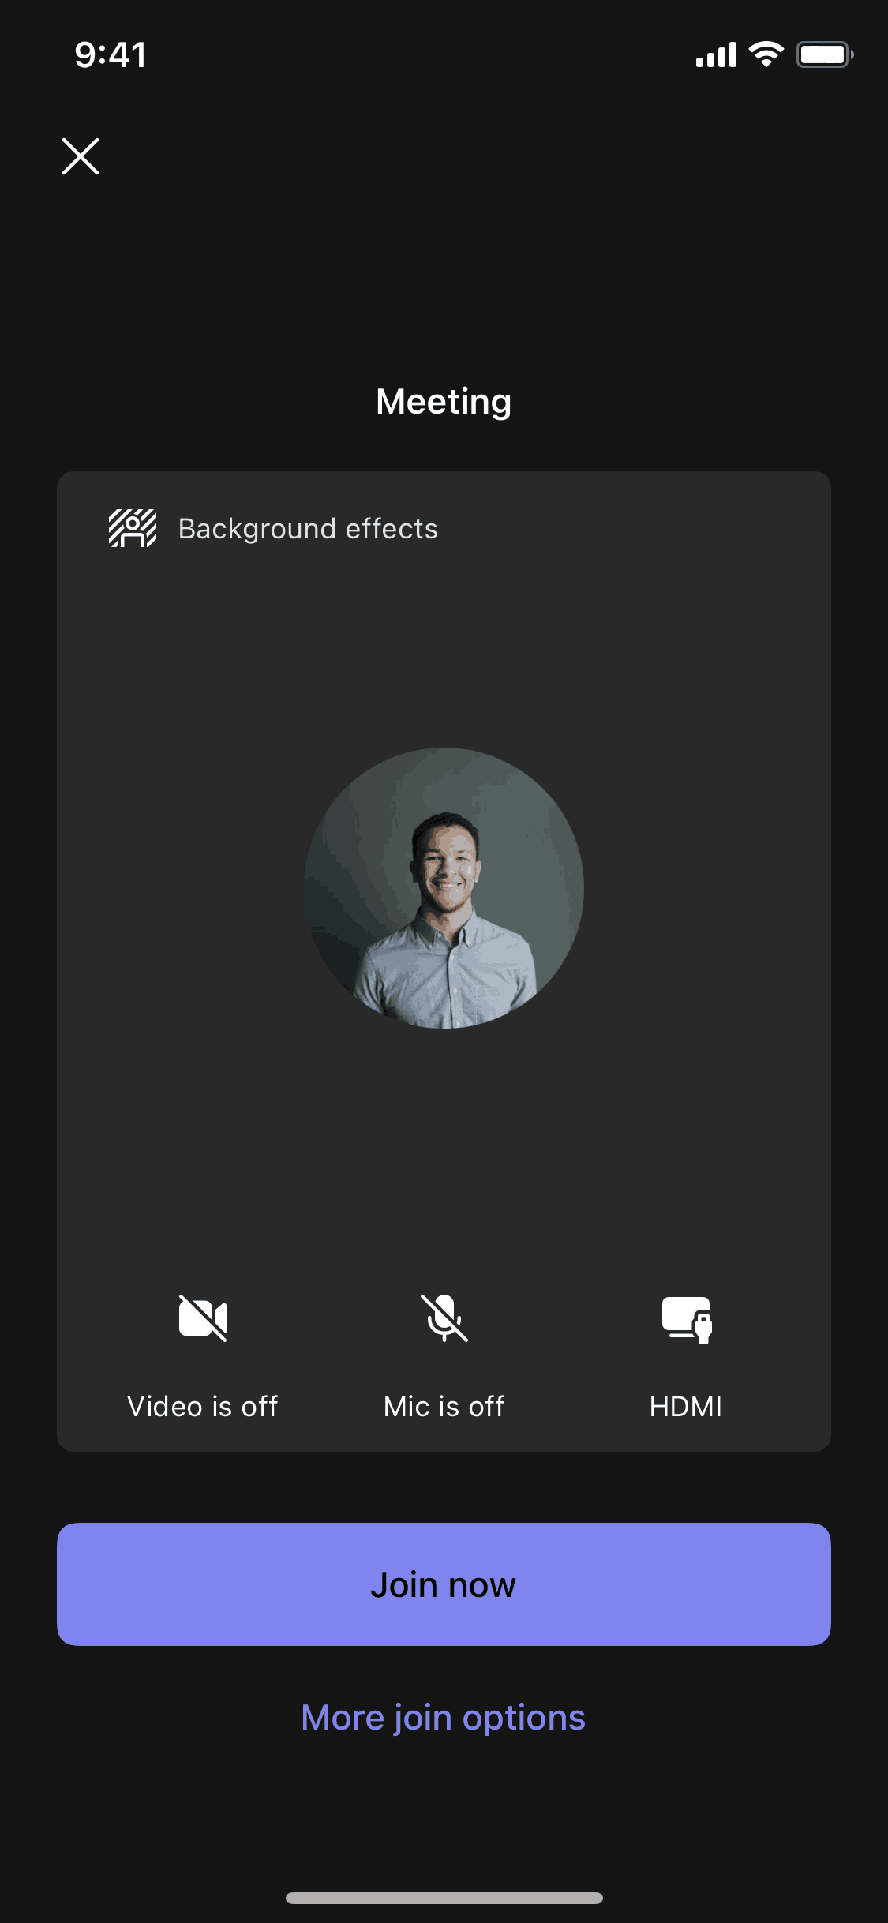The height and width of the screenshot is (1923, 888).
Task: Tap the 9:41 clock in status bar
Action: 111,55
